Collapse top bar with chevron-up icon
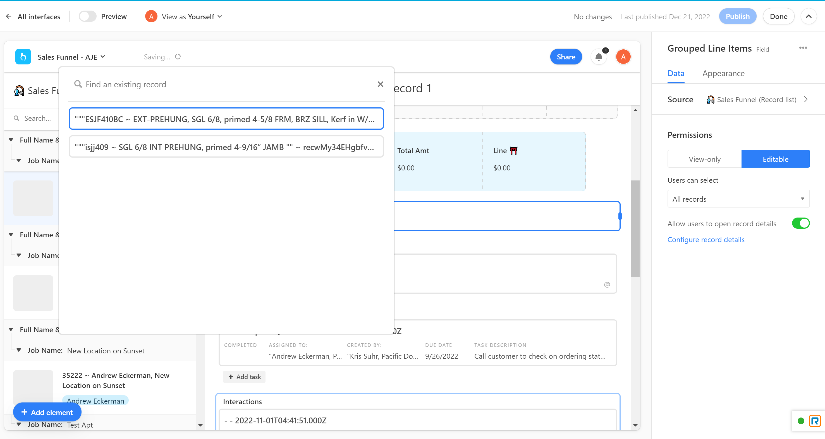The image size is (825, 439). (808, 16)
